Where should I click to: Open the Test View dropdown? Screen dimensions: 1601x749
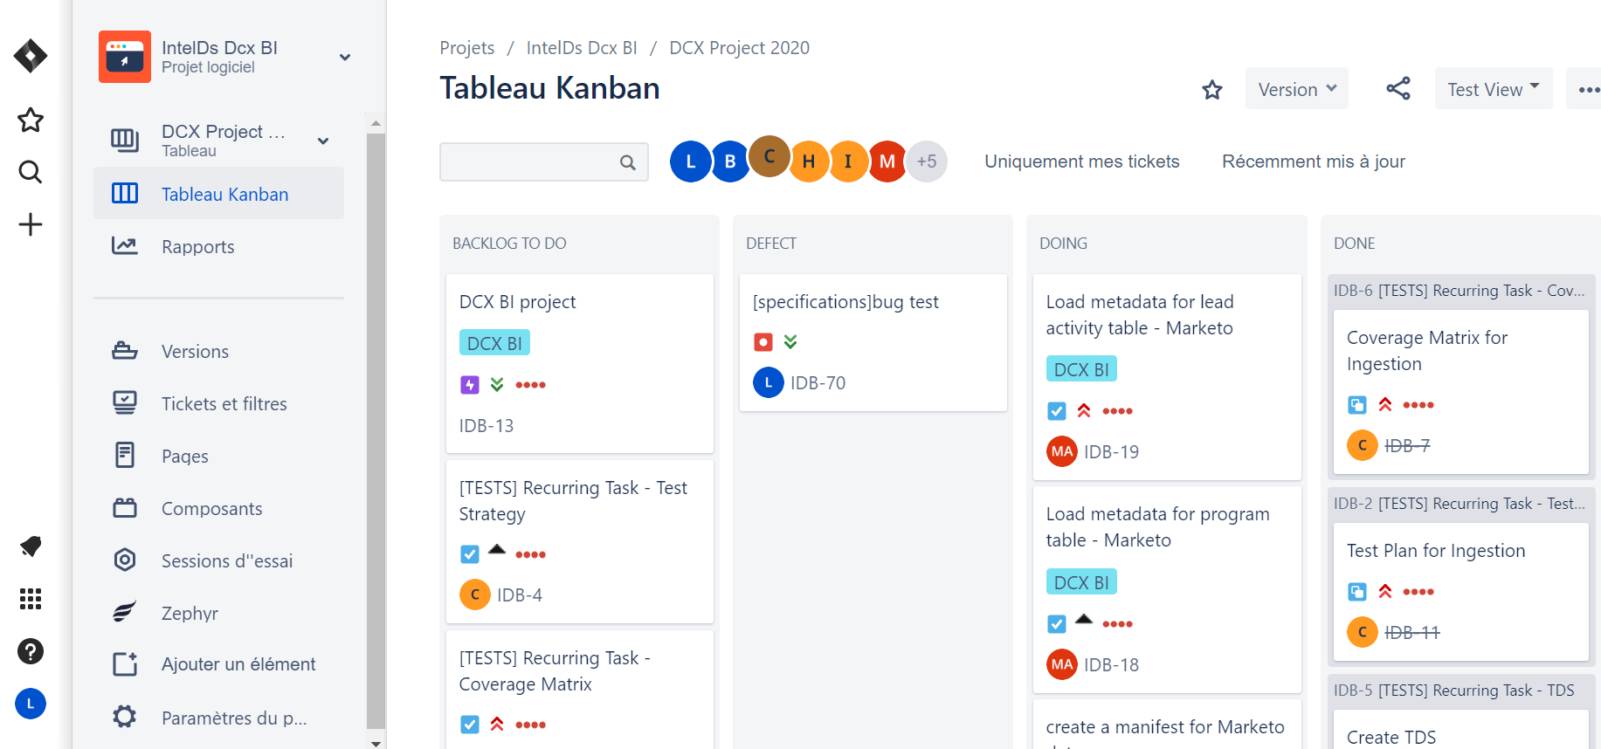[x=1493, y=88]
